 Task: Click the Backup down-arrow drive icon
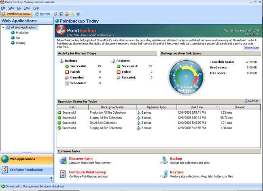click(164, 161)
